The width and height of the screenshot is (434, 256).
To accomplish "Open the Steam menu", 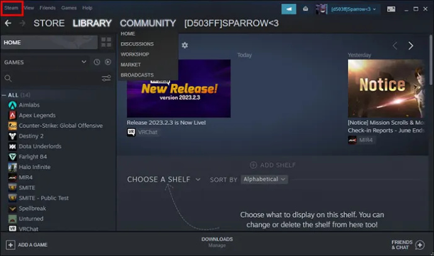I will pyautogui.click(x=11, y=8).
